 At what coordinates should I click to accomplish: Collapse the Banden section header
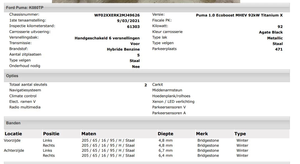click(x=13, y=123)
